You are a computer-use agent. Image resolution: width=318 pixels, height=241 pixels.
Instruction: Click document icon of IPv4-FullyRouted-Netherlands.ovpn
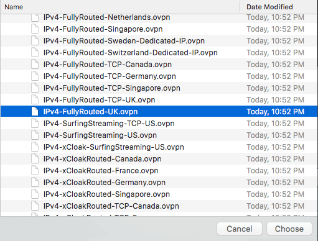tap(35, 18)
